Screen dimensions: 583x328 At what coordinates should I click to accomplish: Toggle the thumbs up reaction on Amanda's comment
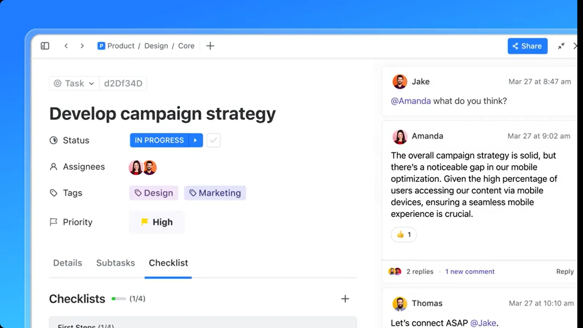click(x=404, y=234)
